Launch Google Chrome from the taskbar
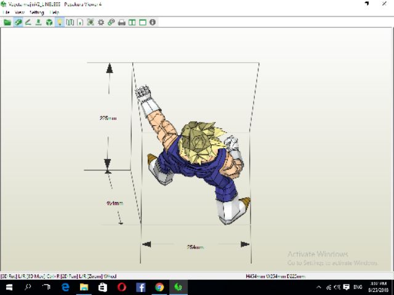The width and height of the screenshot is (394, 295). click(x=159, y=287)
